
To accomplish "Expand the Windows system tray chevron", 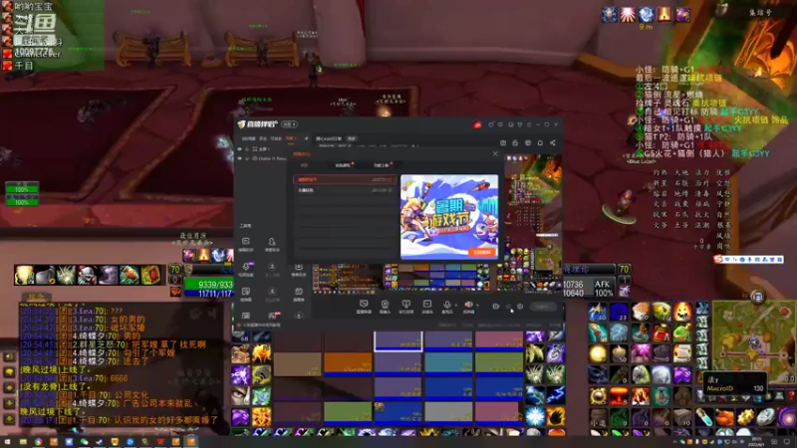I will (x=675, y=442).
